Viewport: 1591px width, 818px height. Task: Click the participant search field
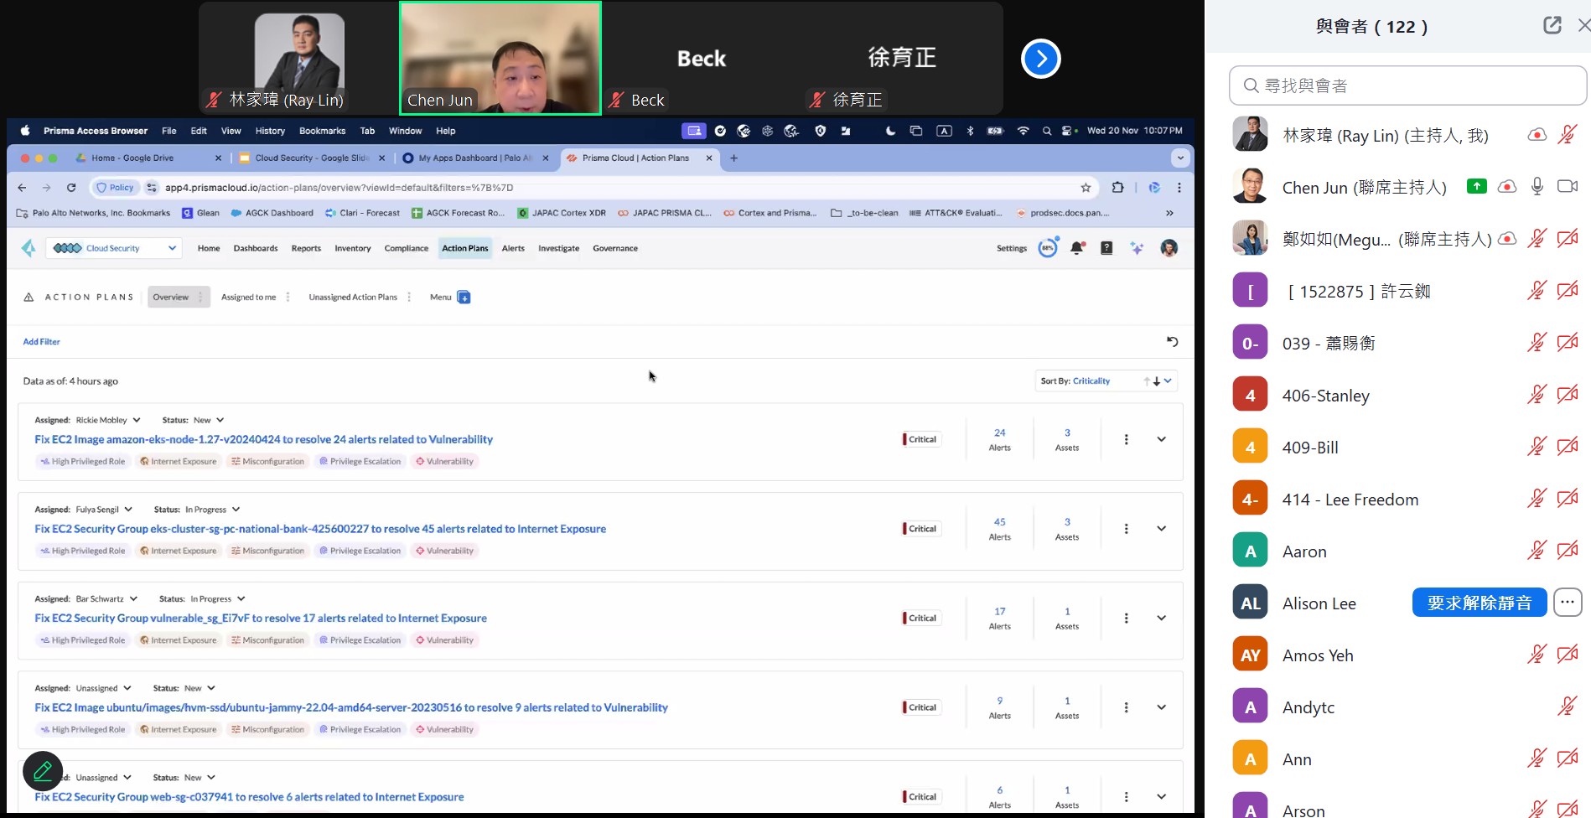point(1408,85)
